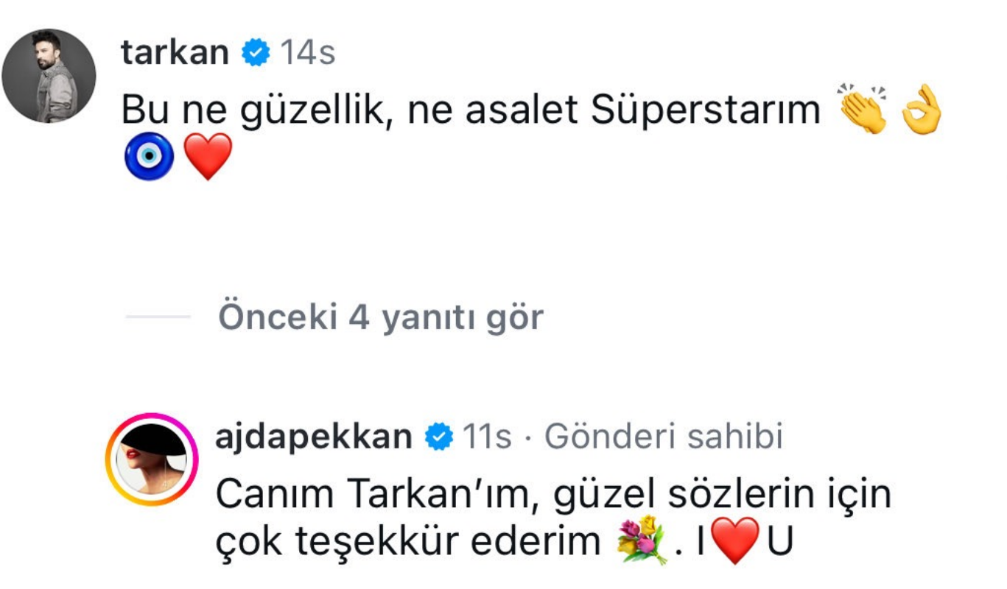Open tarkan's profile picture
This screenshot has height=589, width=1007.
click(49, 77)
